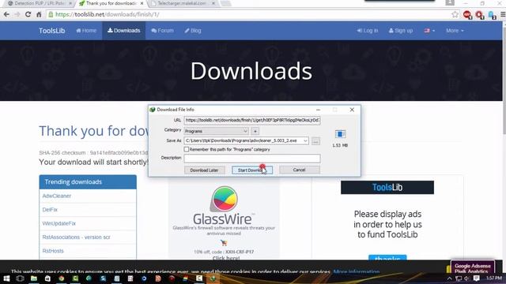Cancel the Download File Info dialog
This screenshot has width=506, height=284.
pyautogui.click(x=299, y=170)
